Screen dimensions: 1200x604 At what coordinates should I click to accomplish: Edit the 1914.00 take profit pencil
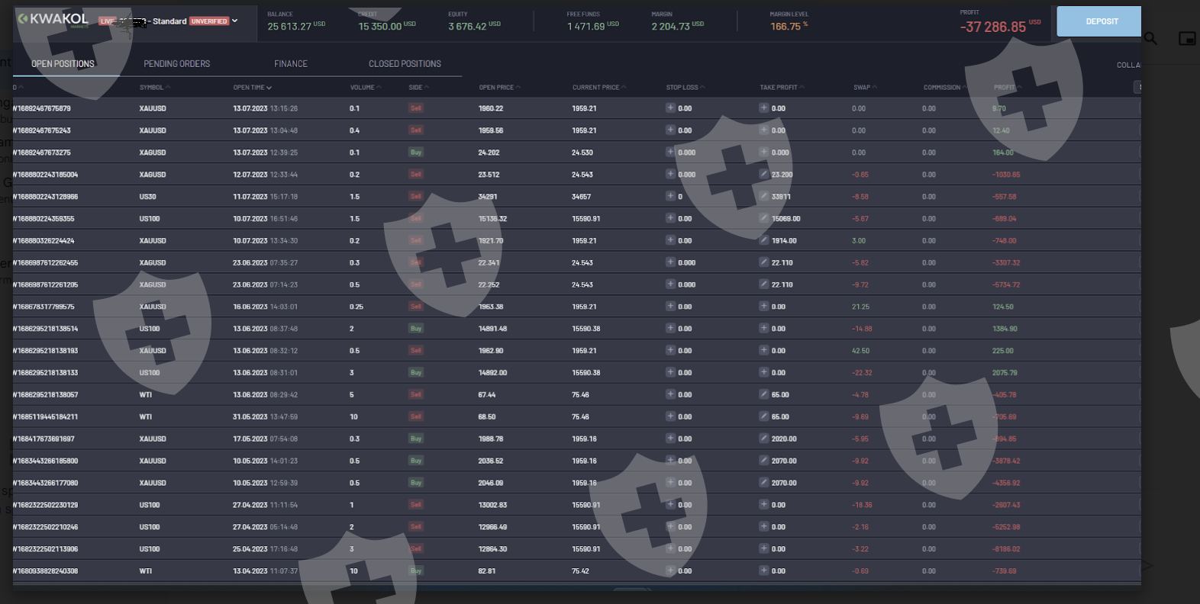(763, 240)
